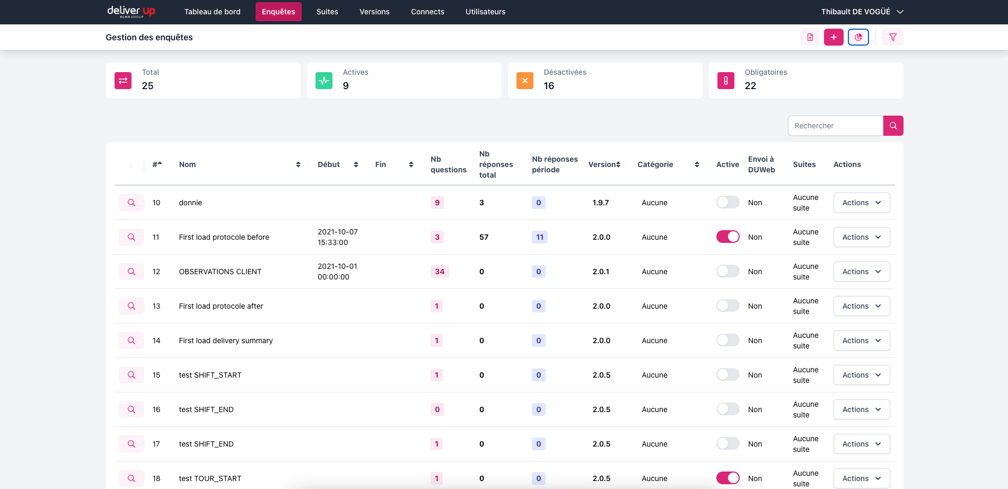This screenshot has width=1008, height=489.
Task: Click the Désactivées cross icon
Action: point(525,81)
